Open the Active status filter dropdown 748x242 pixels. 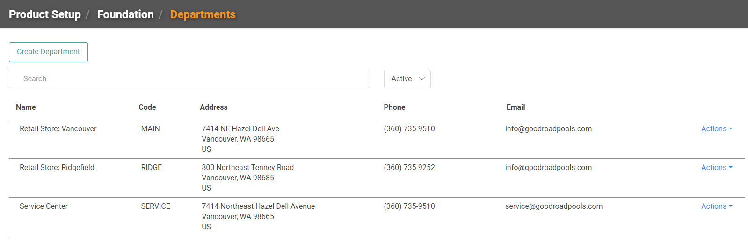tap(407, 79)
